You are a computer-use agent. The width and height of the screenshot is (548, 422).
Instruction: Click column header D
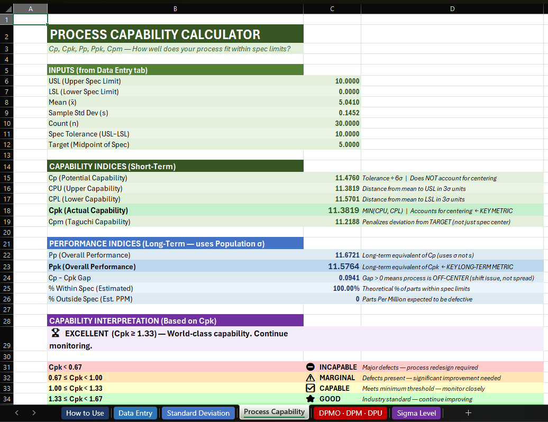coord(452,8)
